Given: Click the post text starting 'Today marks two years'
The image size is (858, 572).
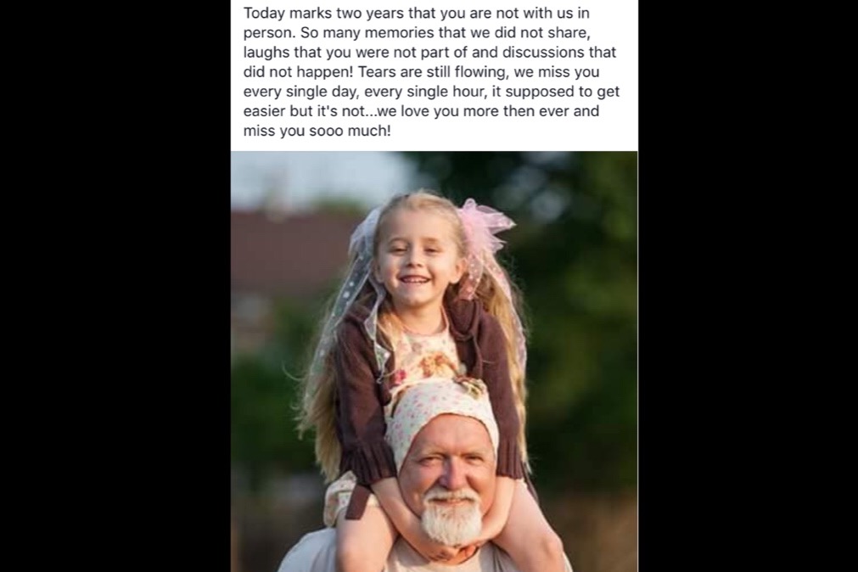Looking at the screenshot, I should 431,71.
